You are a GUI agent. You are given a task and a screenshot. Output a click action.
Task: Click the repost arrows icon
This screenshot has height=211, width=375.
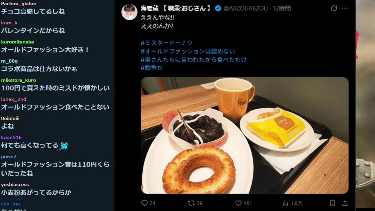point(191,203)
